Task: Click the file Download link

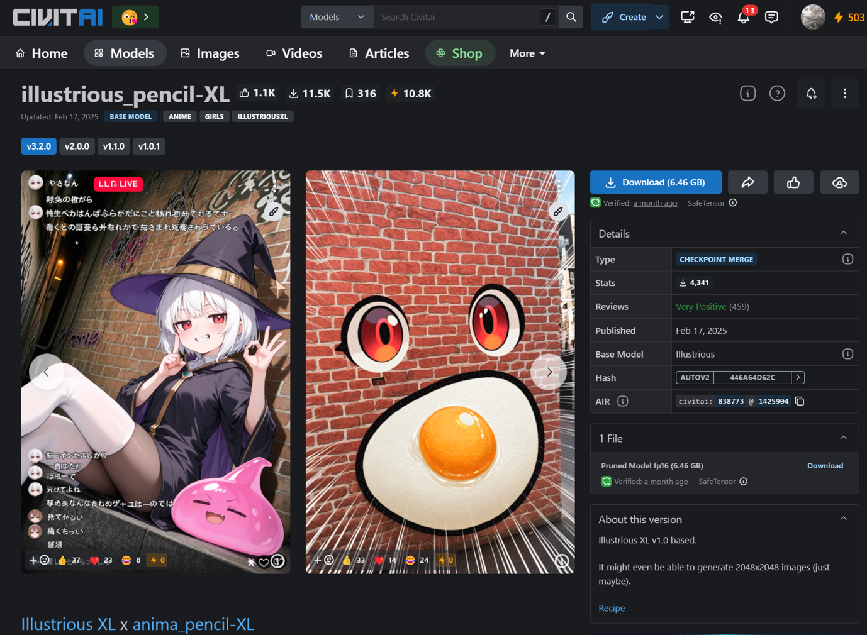Action: (x=825, y=466)
